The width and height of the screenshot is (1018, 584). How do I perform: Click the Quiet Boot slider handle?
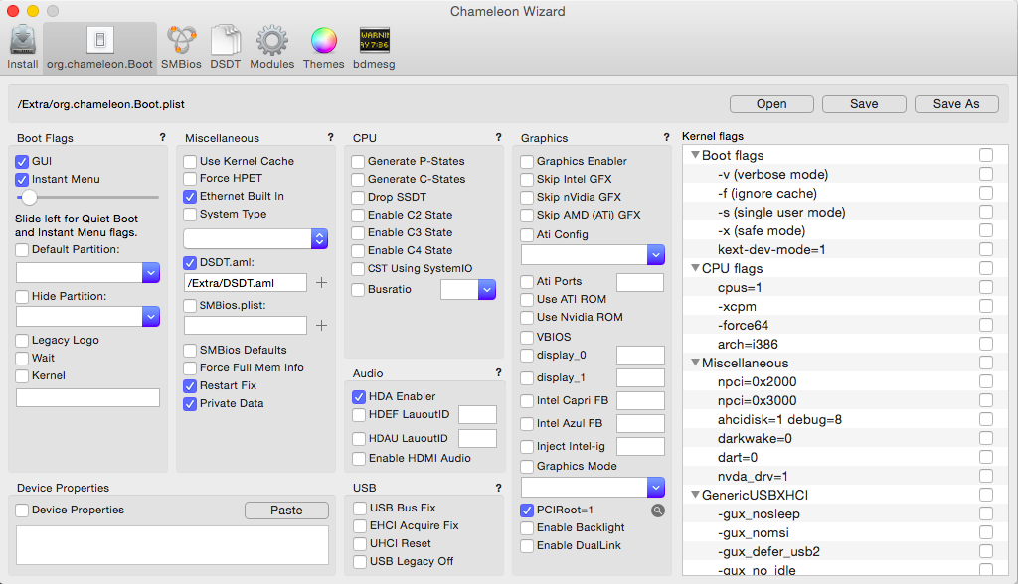pyautogui.click(x=30, y=198)
